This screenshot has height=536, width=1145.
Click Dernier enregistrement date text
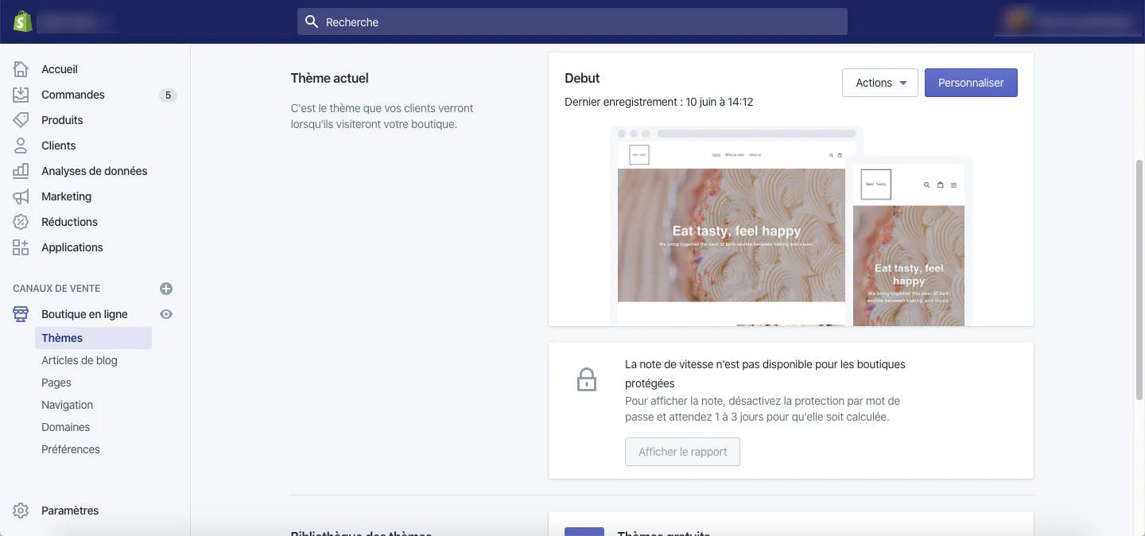tap(659, 102)
